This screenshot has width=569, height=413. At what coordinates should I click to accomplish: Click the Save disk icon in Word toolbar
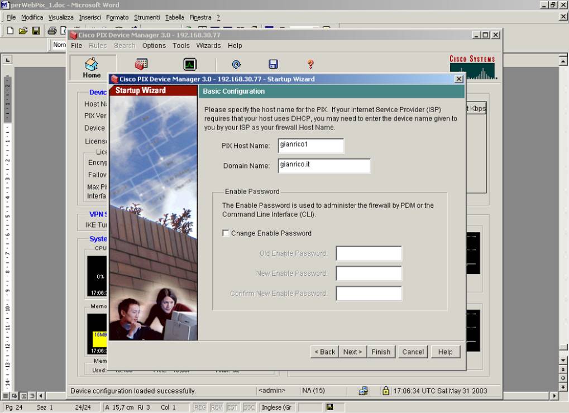(x=36, y=31)
